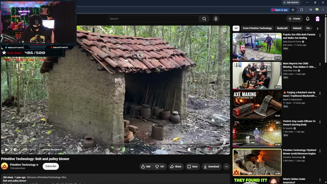Open the browser media controls icon
Screen dimensions: 327x184
pyautogui.click(x=311, y=10)
